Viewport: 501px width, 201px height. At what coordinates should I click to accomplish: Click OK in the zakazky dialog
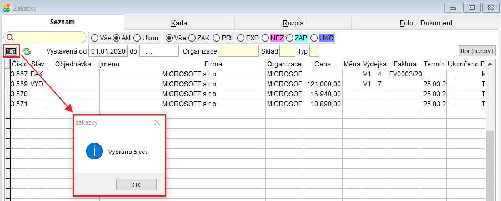[136, 185]
